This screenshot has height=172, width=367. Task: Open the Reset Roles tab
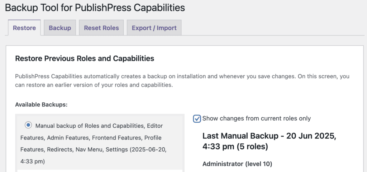[x=101, y=28]
